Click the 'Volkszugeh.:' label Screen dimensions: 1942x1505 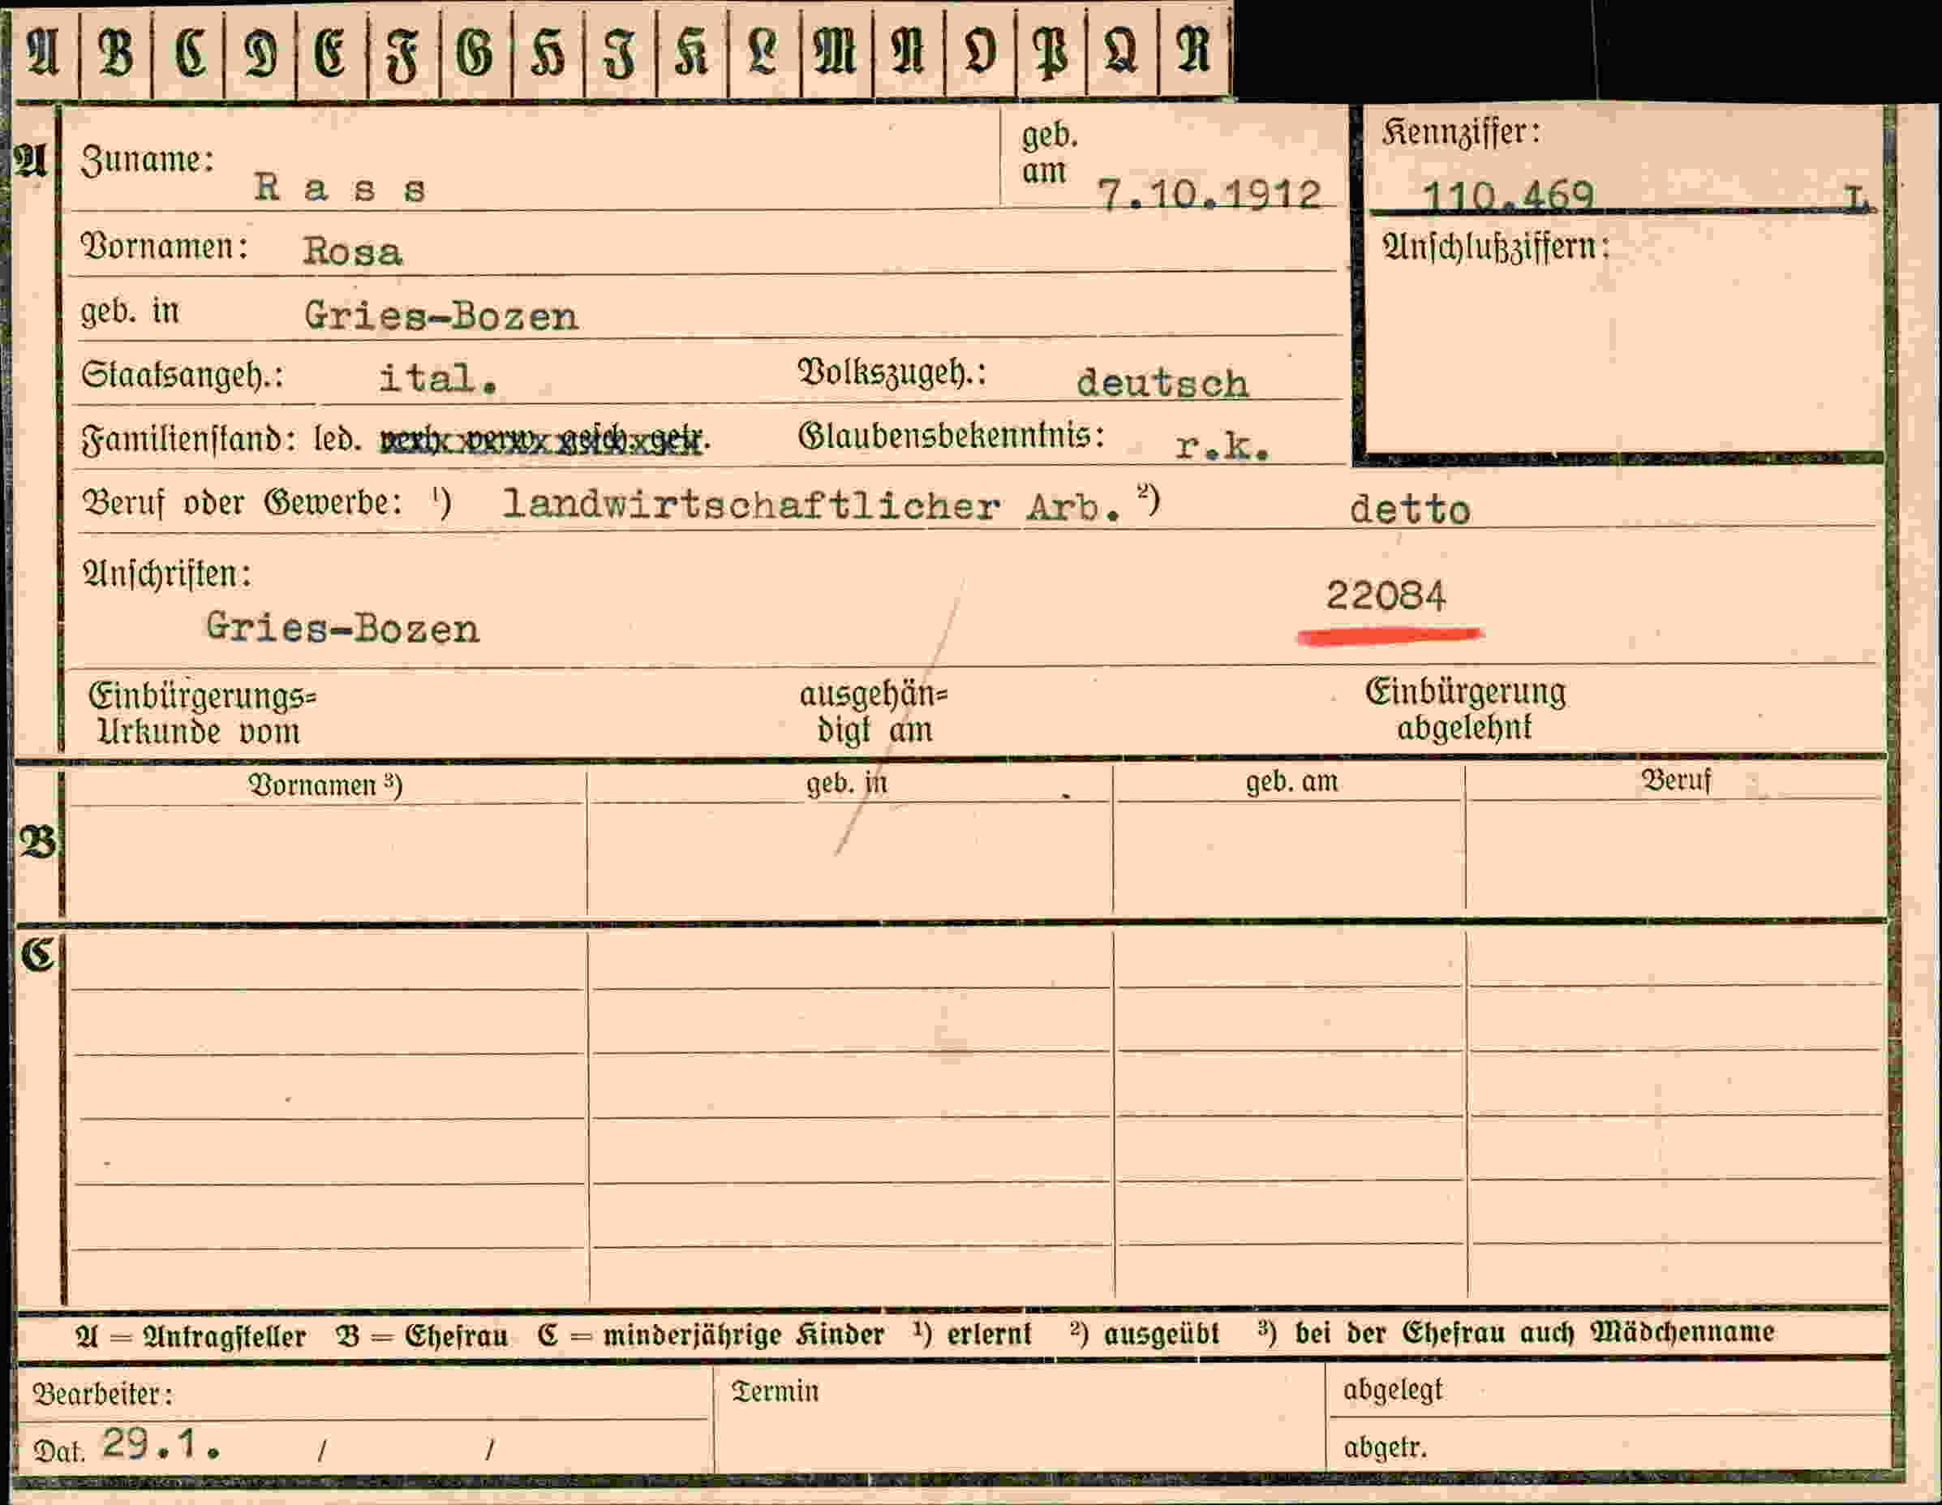point(892,372)
